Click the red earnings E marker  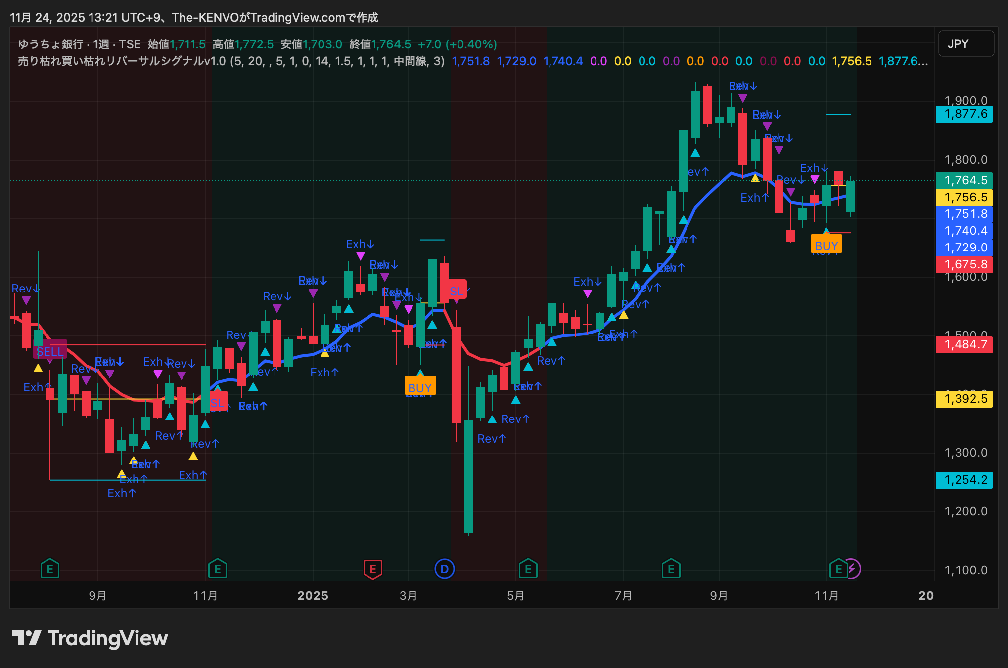373,569
